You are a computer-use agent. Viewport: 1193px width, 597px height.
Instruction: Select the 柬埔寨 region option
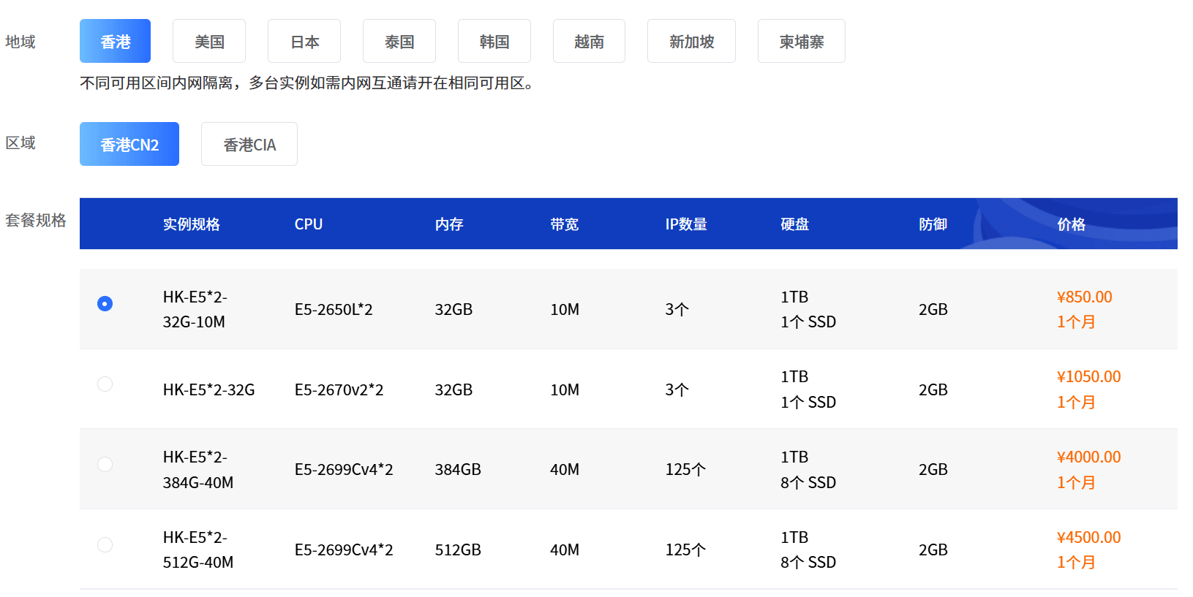pos(801,42)
